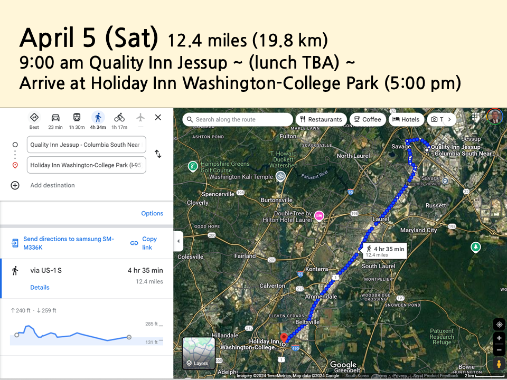Edit the Holiday Inn Washington-College Park destination field

[x=86, y=165]
